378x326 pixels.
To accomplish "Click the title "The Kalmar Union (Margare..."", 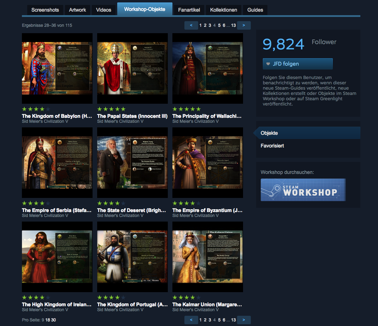I will (x=207, y=304).
